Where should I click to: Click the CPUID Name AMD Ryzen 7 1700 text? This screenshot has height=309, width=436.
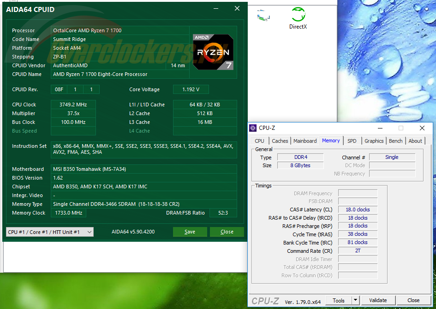[x=100, y=74]
